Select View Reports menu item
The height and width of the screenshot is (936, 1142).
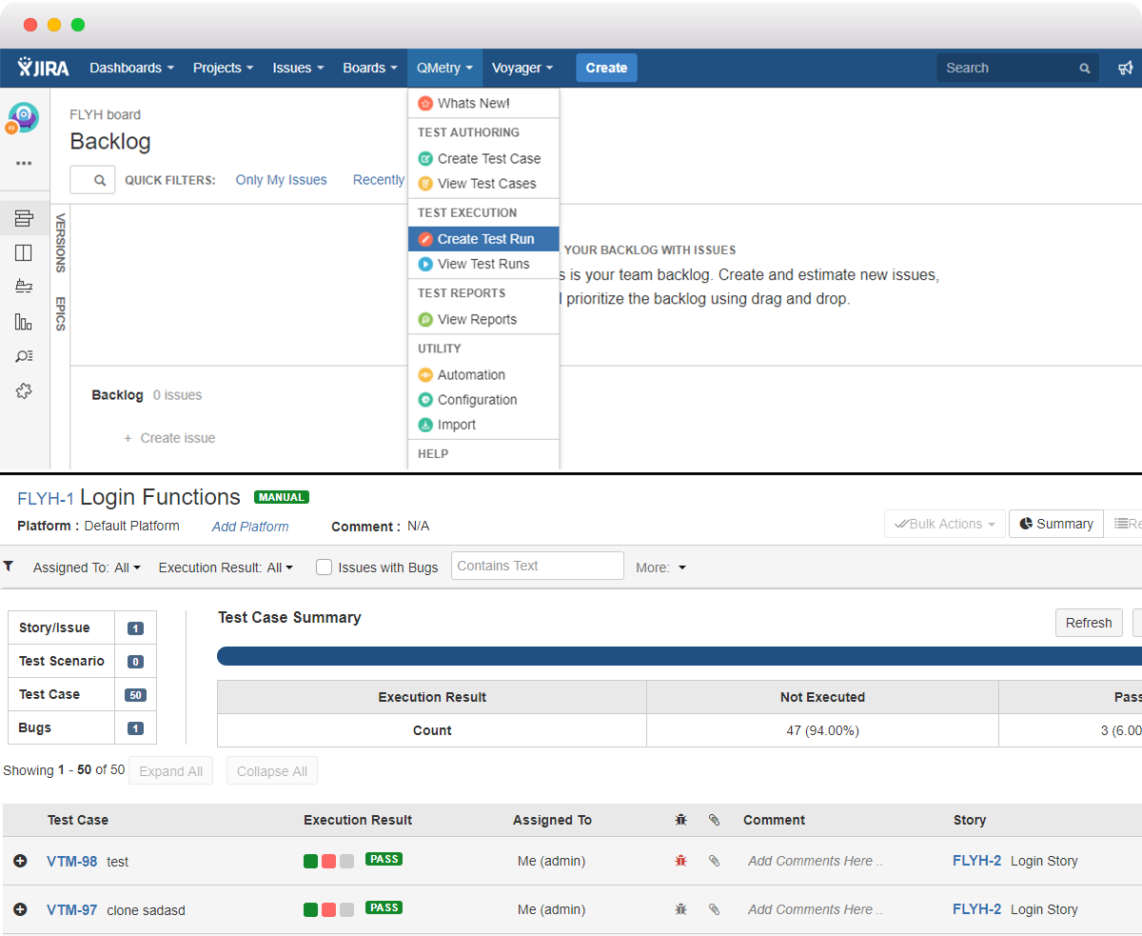tap(483, 319)
